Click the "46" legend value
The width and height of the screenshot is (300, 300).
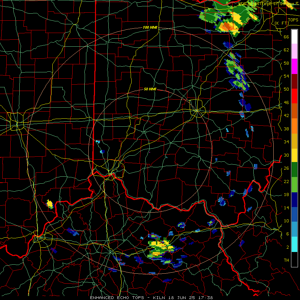(x=286, y=103)
